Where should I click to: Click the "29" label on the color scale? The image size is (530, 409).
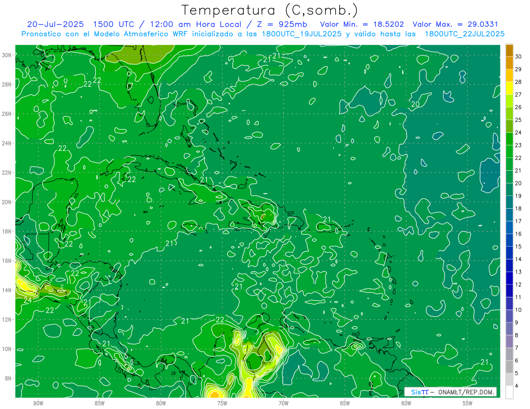point(519,69)
